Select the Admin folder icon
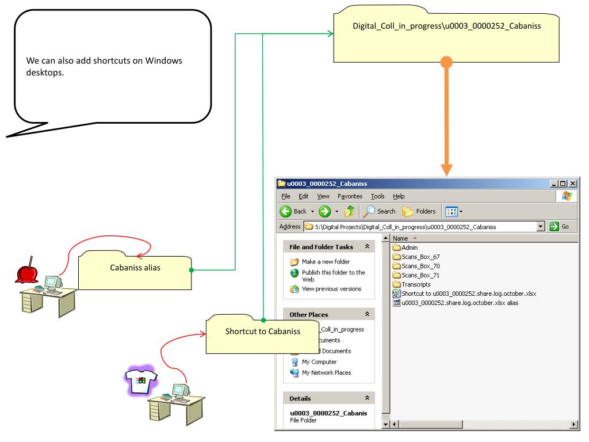The width and height of the screenshot is (589, 442). [397, 247]
